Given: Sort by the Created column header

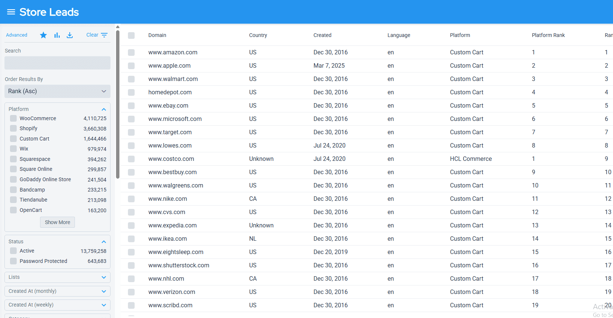Looking at the screenshot, I should point(322,35).
